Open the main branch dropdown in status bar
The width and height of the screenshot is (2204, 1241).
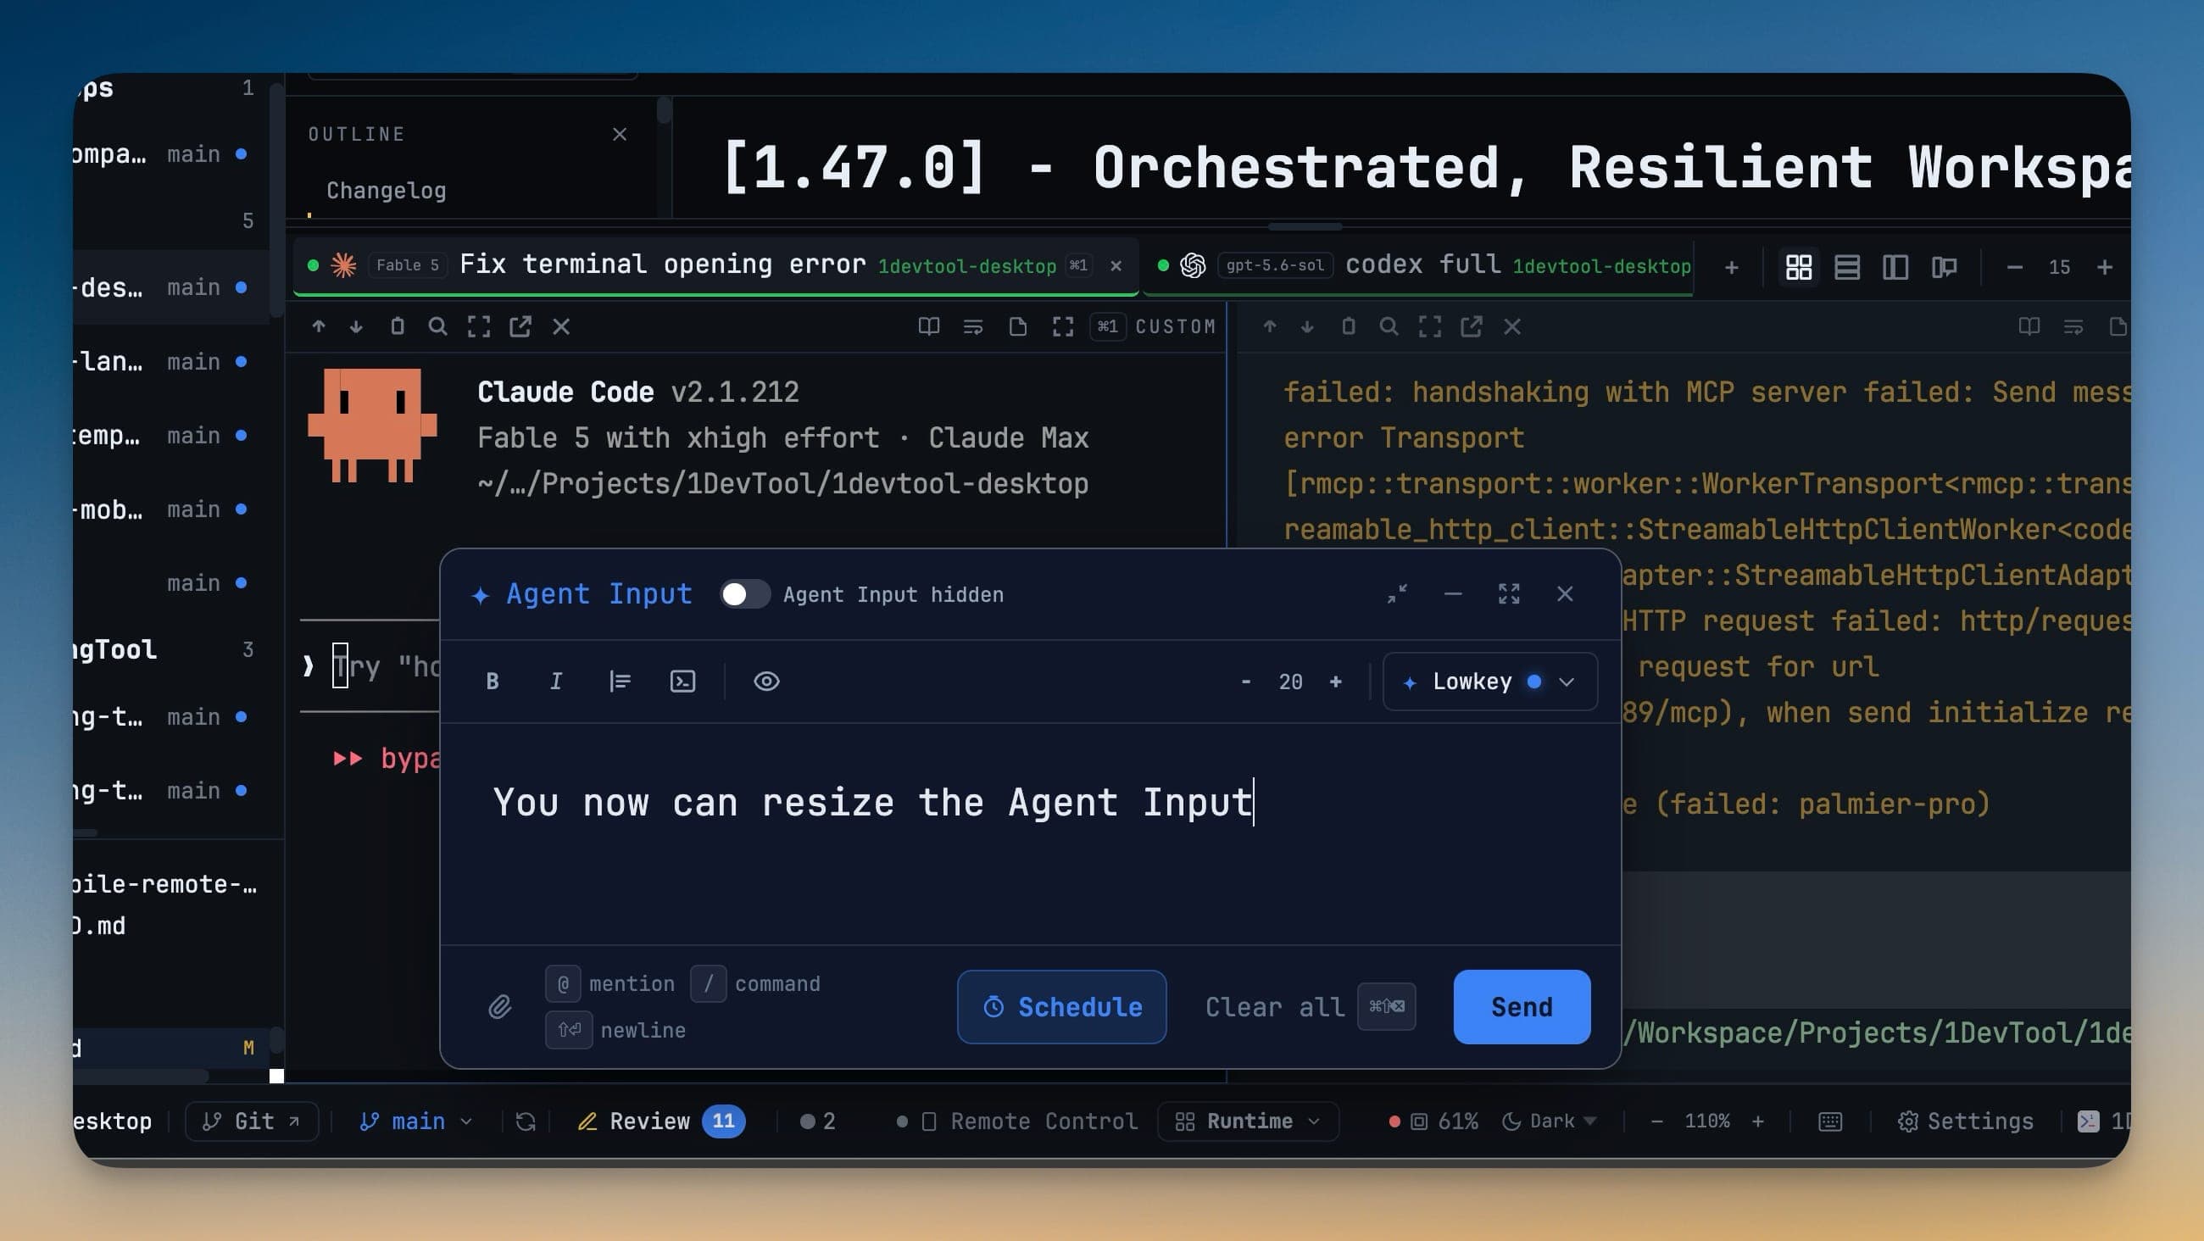[x=416, y=1121]
